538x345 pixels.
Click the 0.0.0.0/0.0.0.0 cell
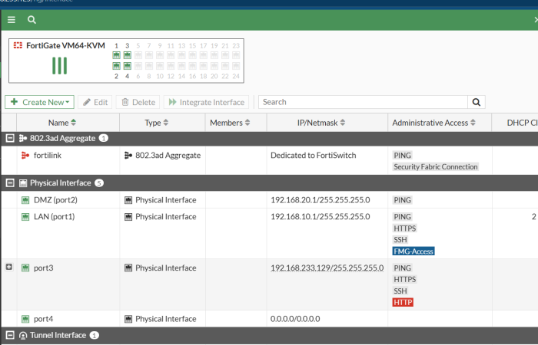pos(295,319)
